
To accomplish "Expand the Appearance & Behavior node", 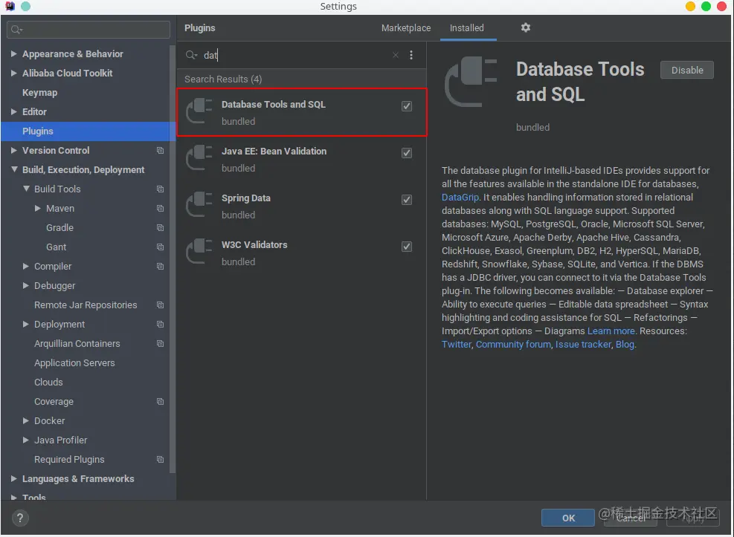I will [13, 53].
